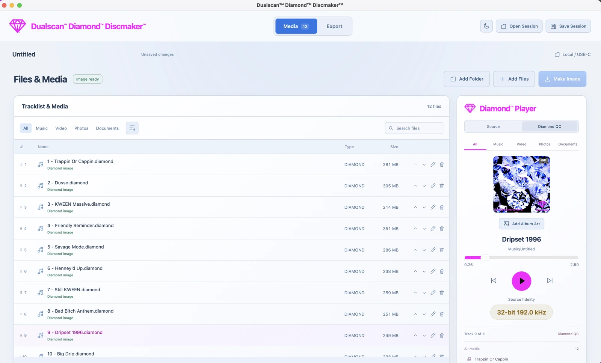Delete the Dripset 1996.diamond track

442,336
